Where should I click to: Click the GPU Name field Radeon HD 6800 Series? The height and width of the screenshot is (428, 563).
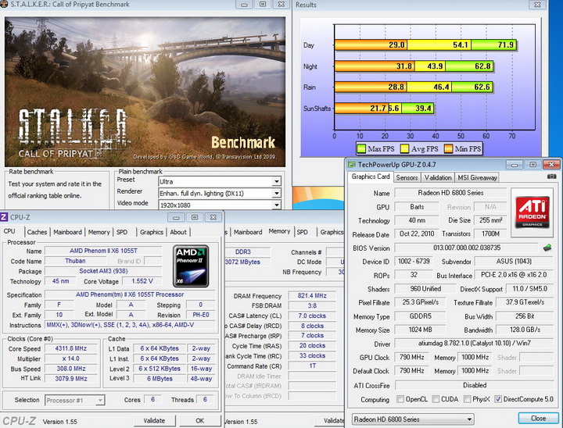point(450,193)
